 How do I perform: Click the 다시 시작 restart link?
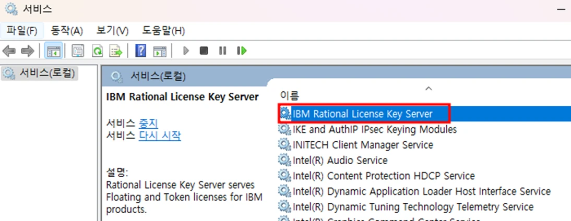[x=160, y=136]
